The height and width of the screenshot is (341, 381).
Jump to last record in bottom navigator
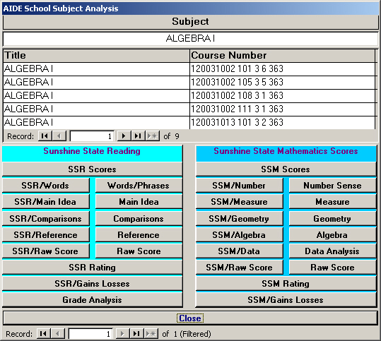point(137,334)
